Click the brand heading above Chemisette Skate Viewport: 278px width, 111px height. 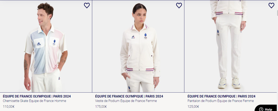point(37,96)
